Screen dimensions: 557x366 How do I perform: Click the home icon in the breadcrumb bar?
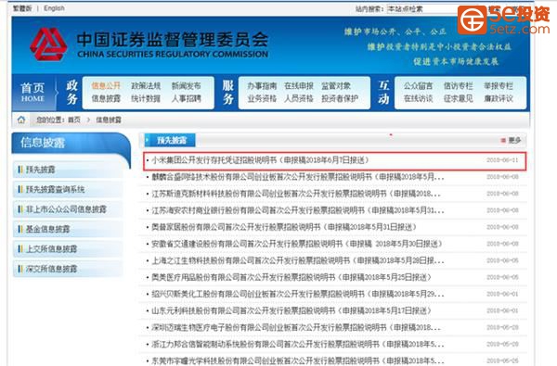[21, 120]
